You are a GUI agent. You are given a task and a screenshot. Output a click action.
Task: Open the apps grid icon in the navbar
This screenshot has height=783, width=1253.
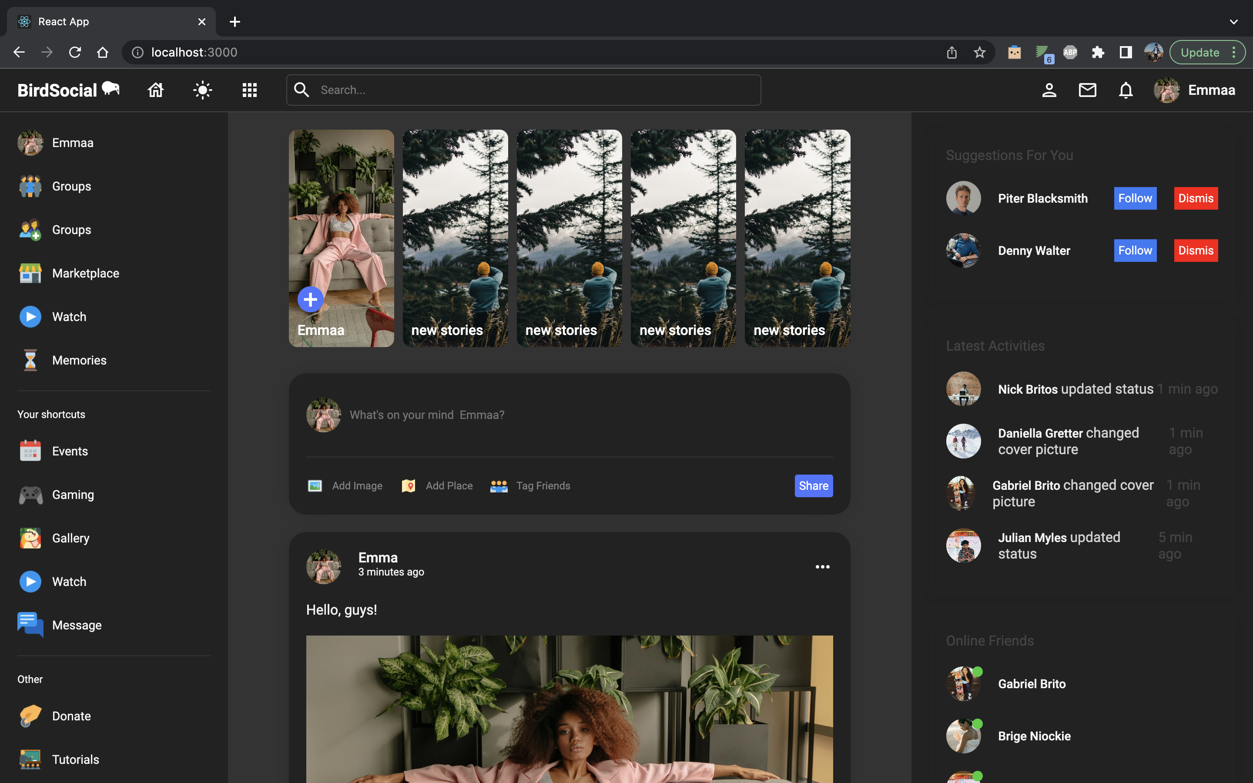pos(249,90)
